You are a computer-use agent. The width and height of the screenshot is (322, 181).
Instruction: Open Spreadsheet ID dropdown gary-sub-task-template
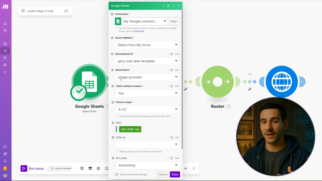coord(147,61)
